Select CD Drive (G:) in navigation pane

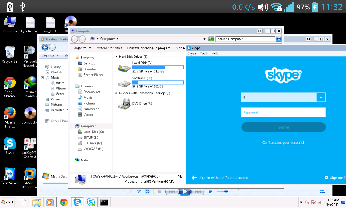pos(90,143)
